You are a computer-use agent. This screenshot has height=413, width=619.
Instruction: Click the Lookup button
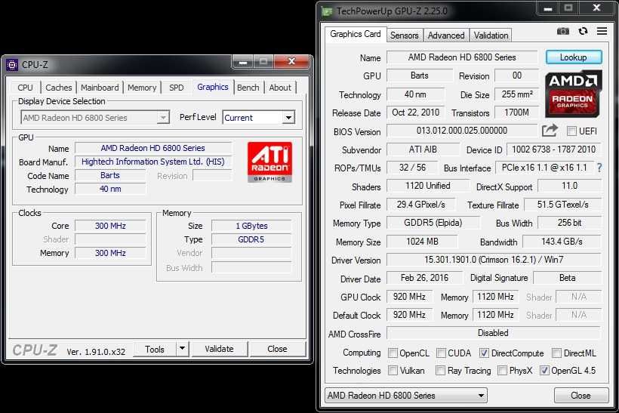click(574, 57)
